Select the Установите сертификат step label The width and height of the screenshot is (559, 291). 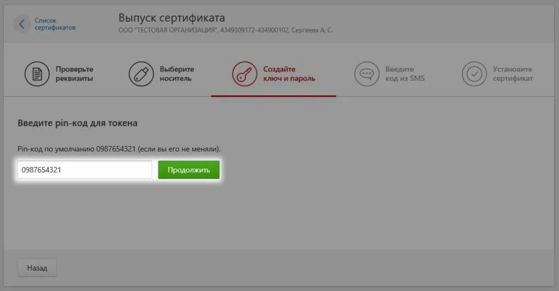click(513, 74)
